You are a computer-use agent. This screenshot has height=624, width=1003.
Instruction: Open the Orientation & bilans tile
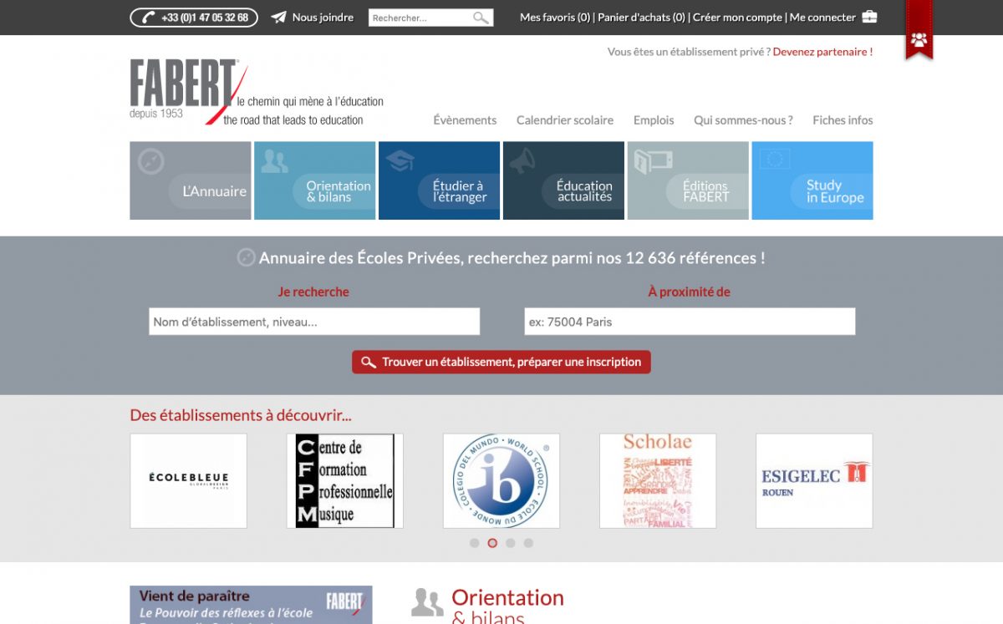pyautogui.click(x=315, y=180)
